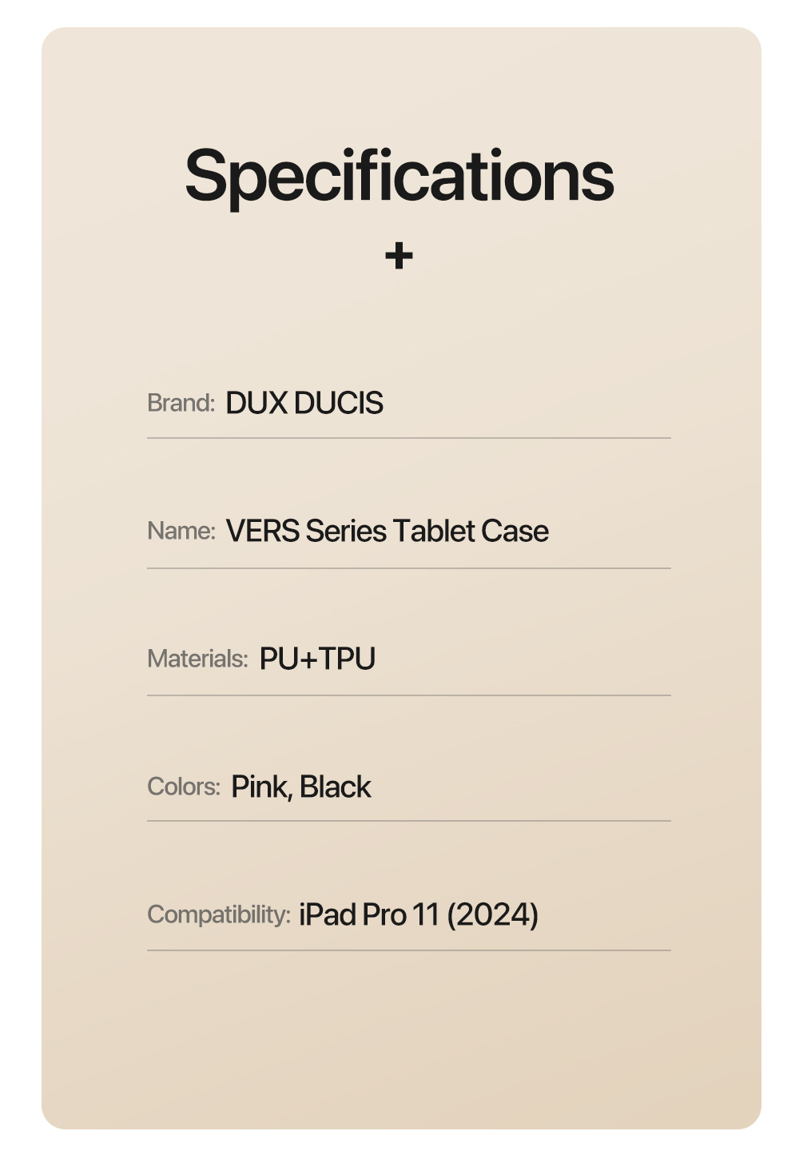Select the Brand label
Screen dimensions: 799x1159
click(x=181, y=403)
